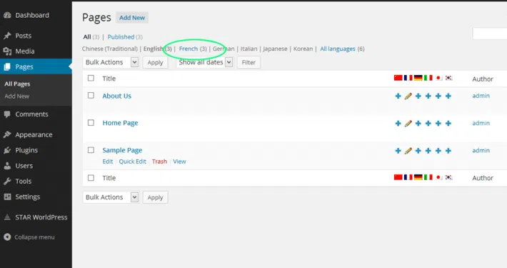Tick the Sample Page row checkbox
The height and width of the screenshot is (268, 507).
(x=91, y=150)
